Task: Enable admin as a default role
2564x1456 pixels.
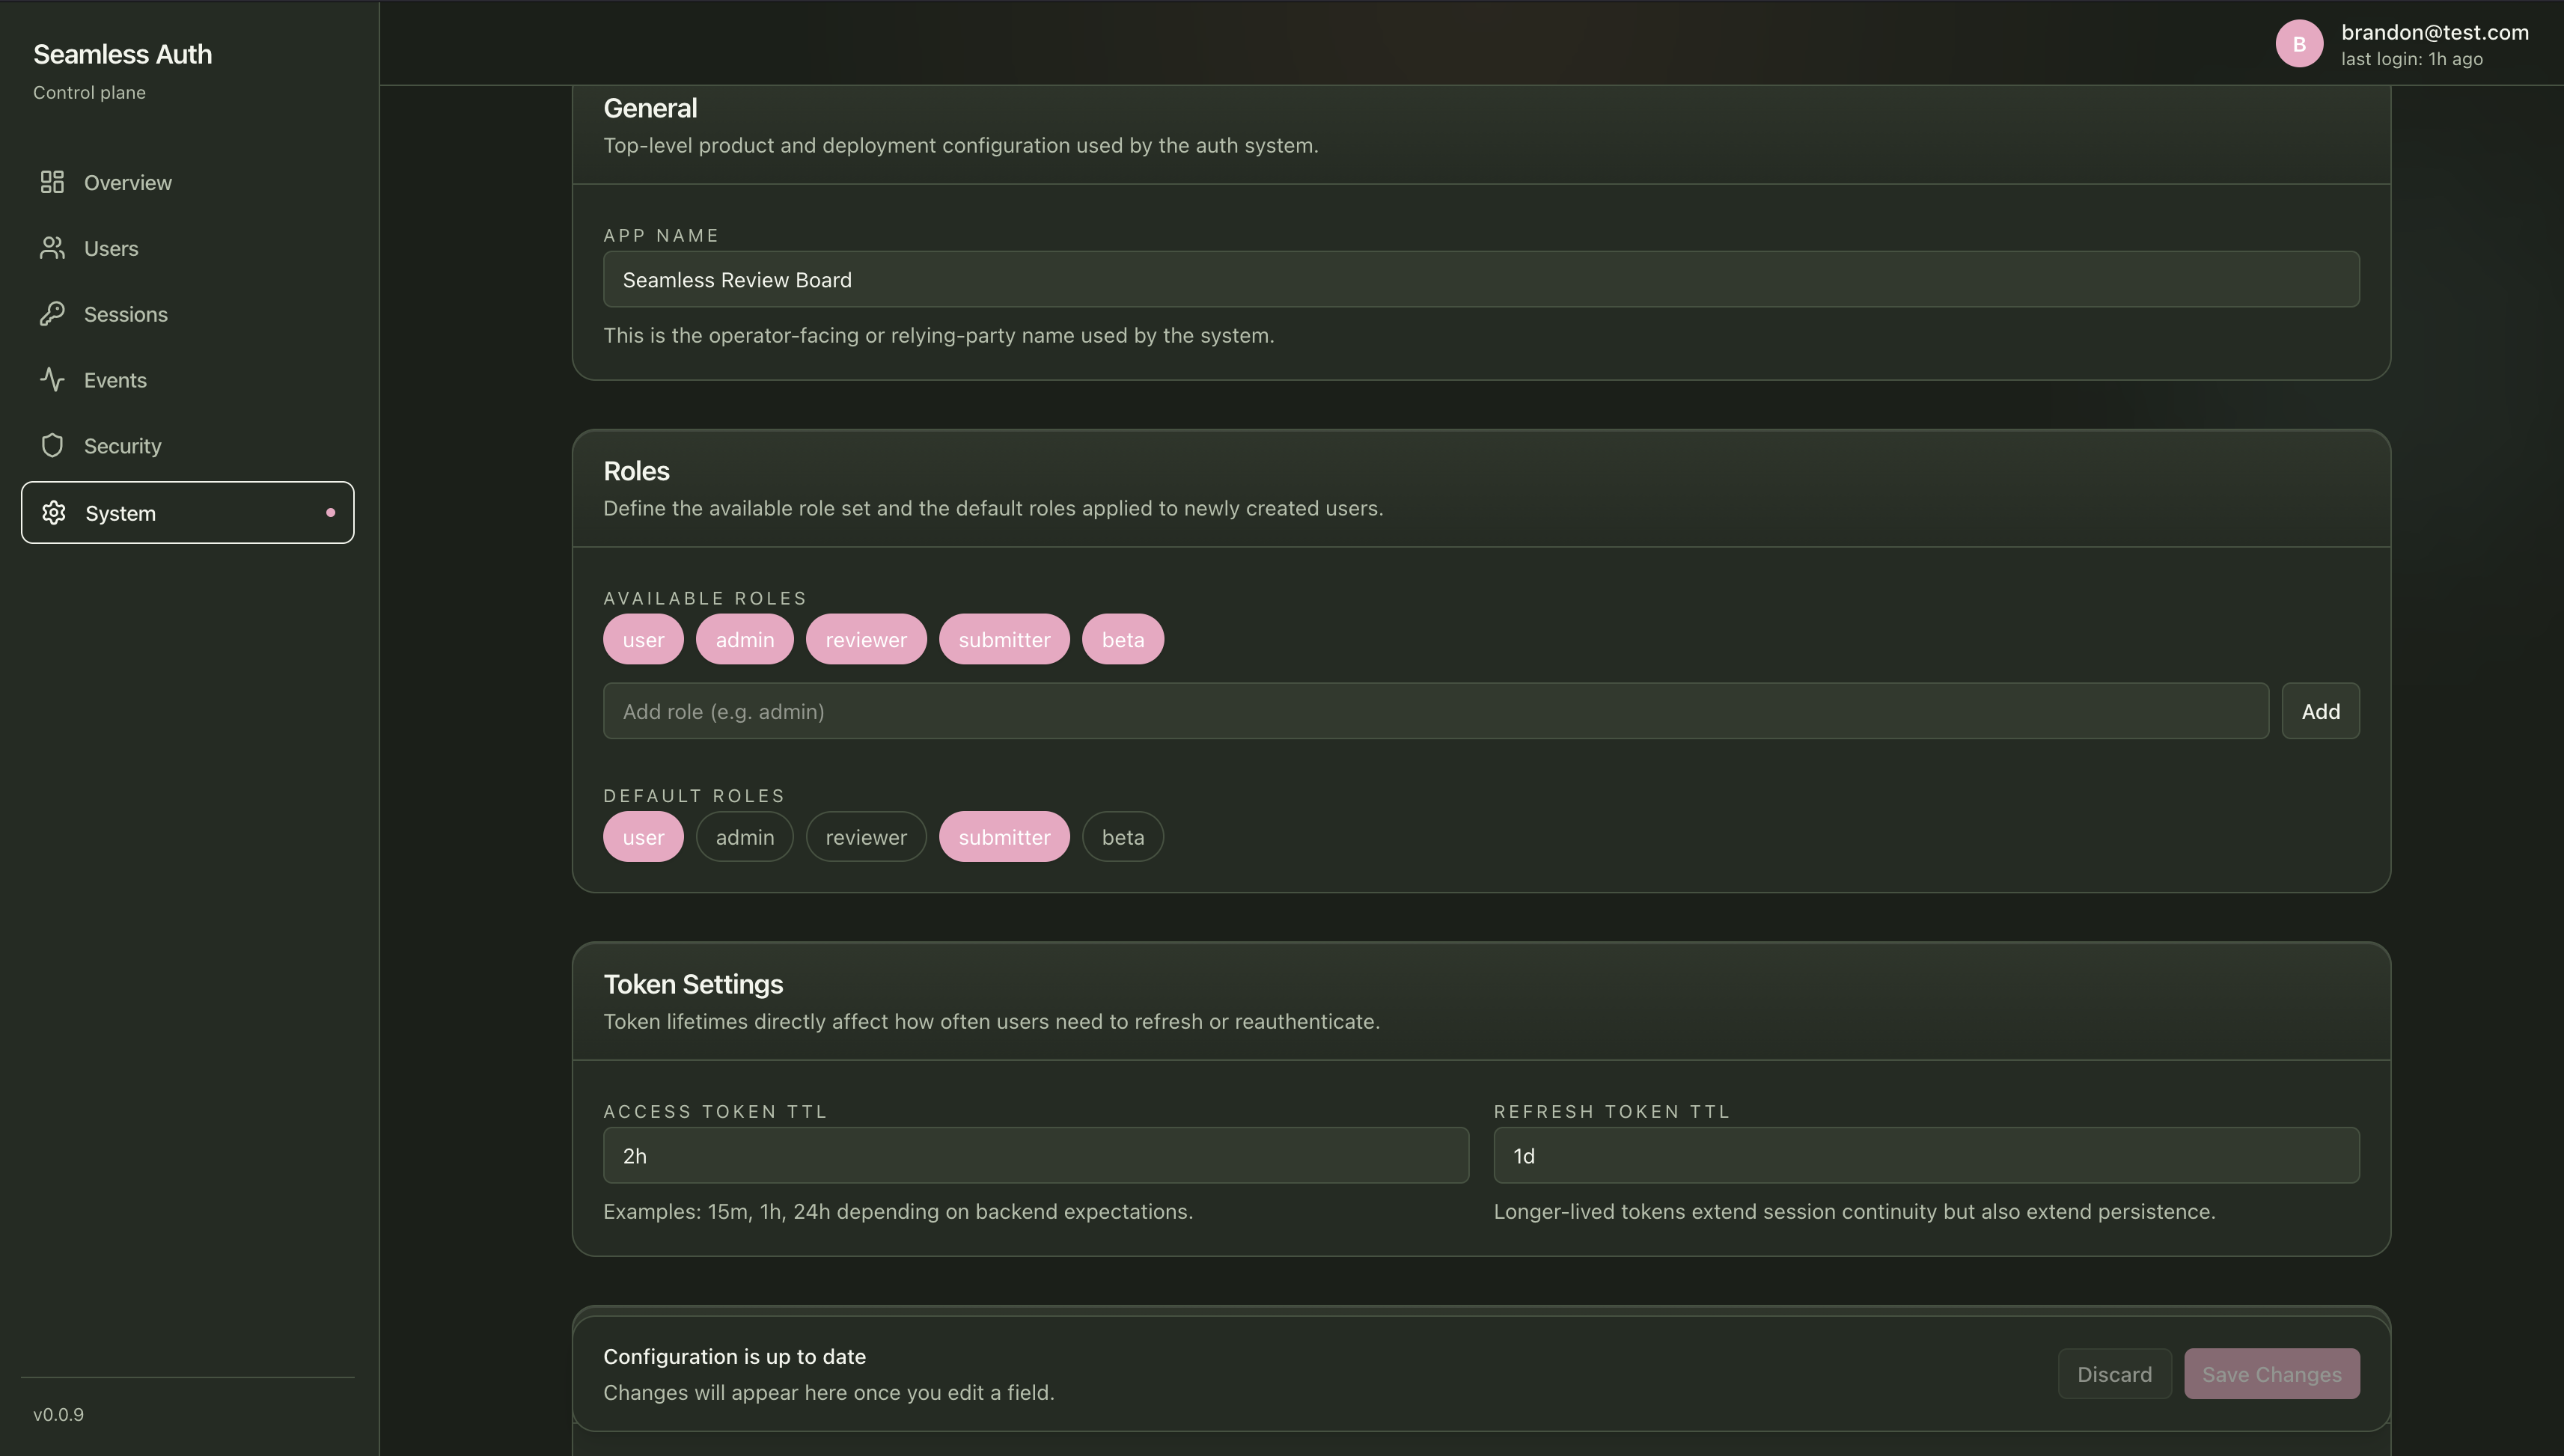Action: click(745, 837)
